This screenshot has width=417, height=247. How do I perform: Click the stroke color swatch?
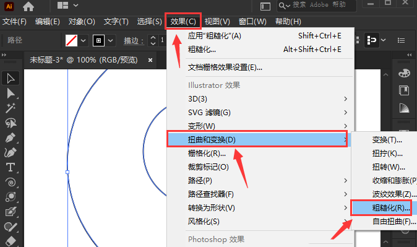(x=98, y=40)
